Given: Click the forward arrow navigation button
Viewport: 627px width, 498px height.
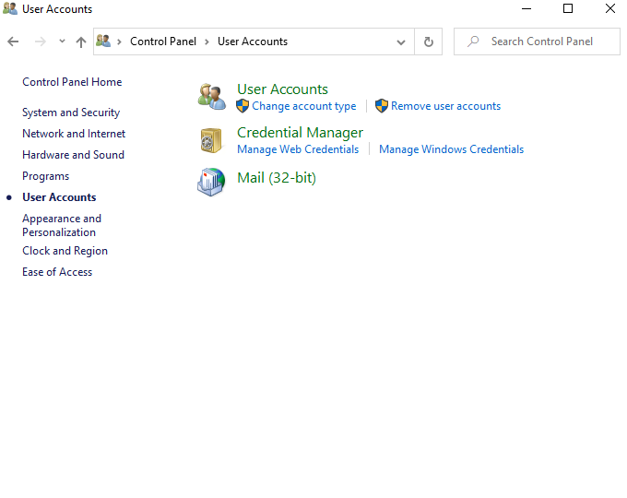Looking at the screenshot, I should [x=41, y=41].
